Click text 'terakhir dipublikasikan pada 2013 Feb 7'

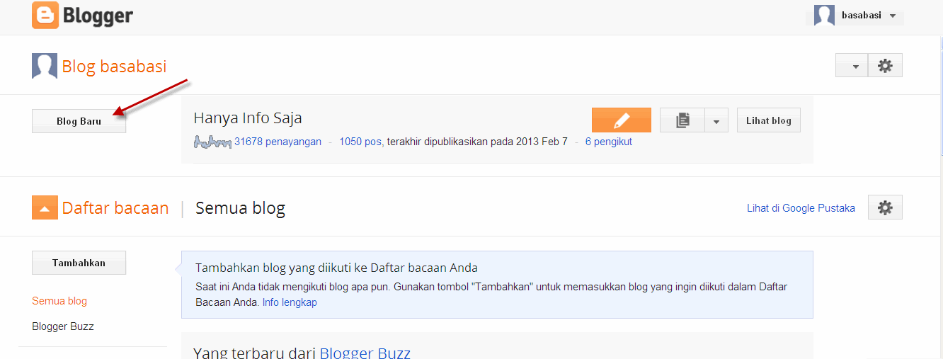click(477, 142)
